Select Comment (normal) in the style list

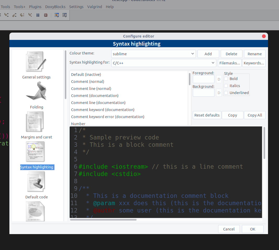(129, 82)
